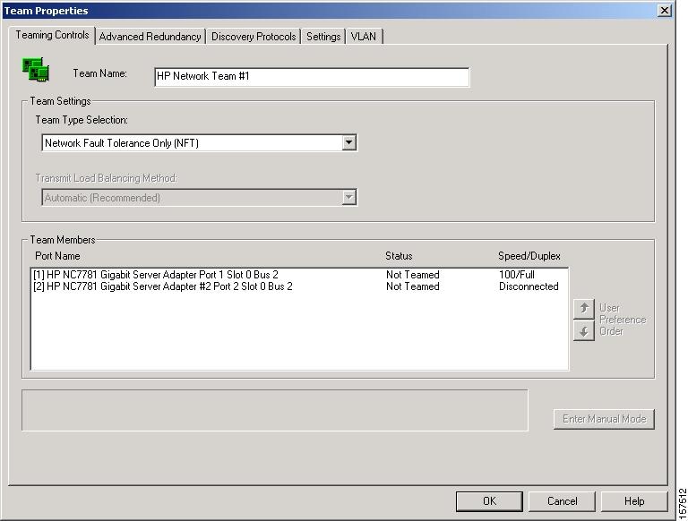Click the Team Name input field
This screenshot has height=521, width=688.
tap(312, 77)
